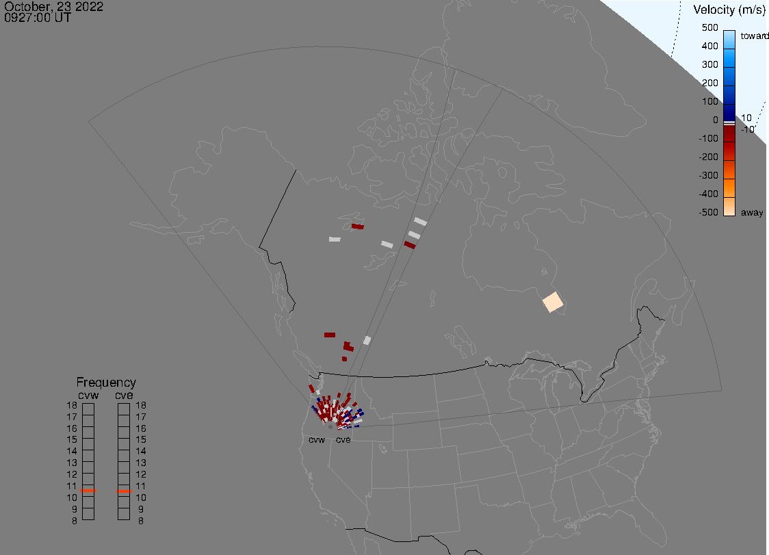Click the '-10' ground scatter threshold label
Screen dimensions: 769x555
747,129
